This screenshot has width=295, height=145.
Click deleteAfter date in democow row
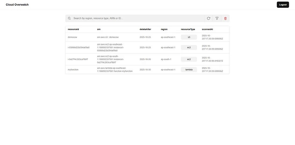[145, 37]
